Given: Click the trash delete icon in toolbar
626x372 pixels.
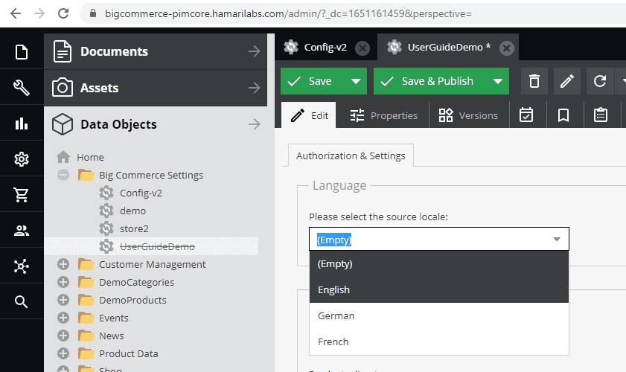Looking at the screenshot, I should [534, 81].
